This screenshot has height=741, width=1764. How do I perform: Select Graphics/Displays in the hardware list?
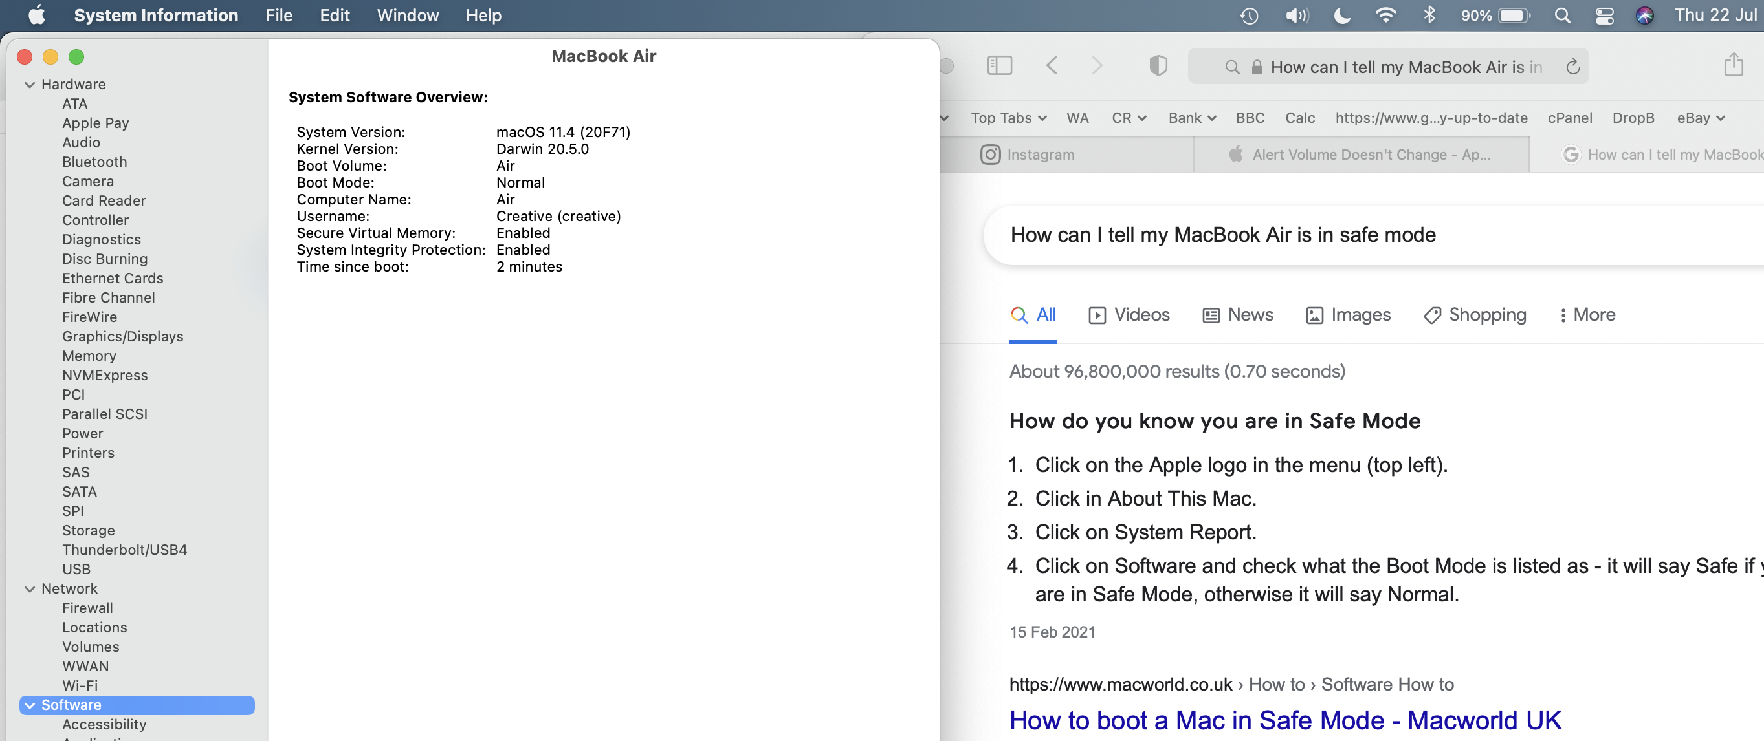(x=122, y=337)
